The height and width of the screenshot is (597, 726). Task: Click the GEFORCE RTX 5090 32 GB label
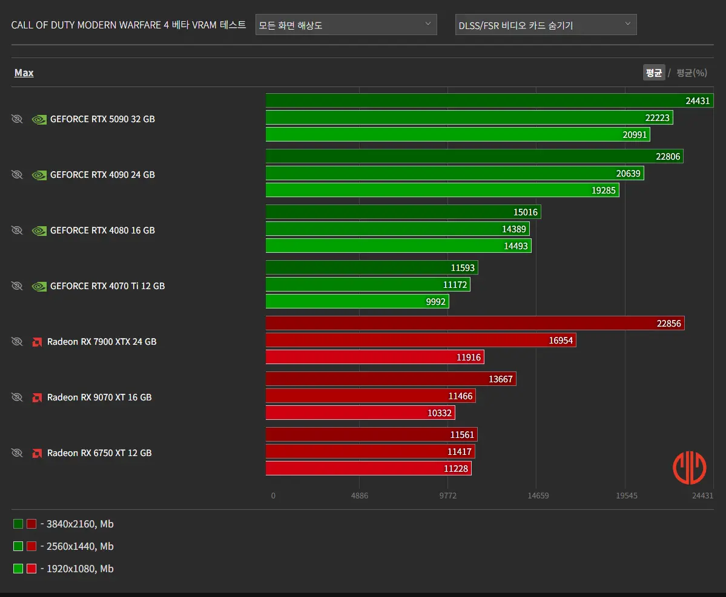click(102, 119)
